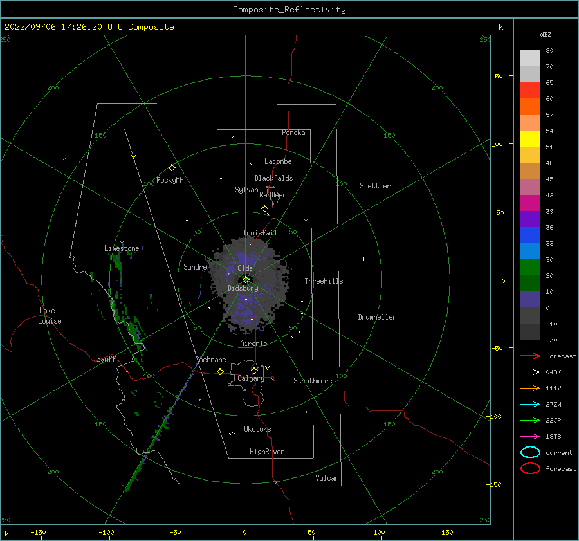Click the yellow diamond marker near RockyMH

pyautogui.click(x=172, y=168)
